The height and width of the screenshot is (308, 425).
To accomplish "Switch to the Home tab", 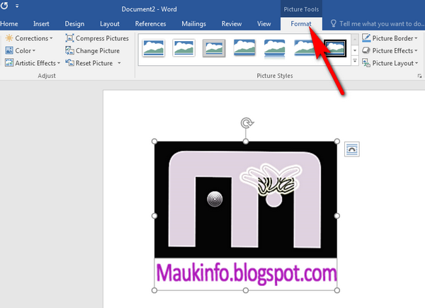I will point(9,24).
